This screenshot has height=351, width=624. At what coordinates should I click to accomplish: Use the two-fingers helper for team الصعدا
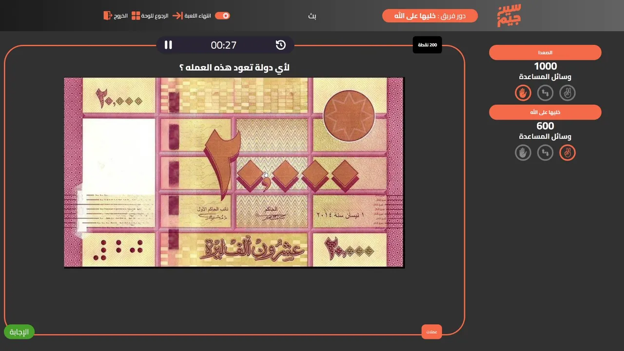tap(567, 93)
